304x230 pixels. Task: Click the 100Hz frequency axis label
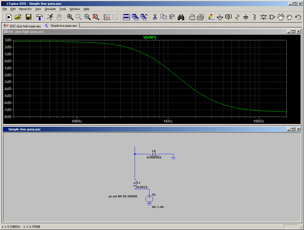click(x=77, y=121)
